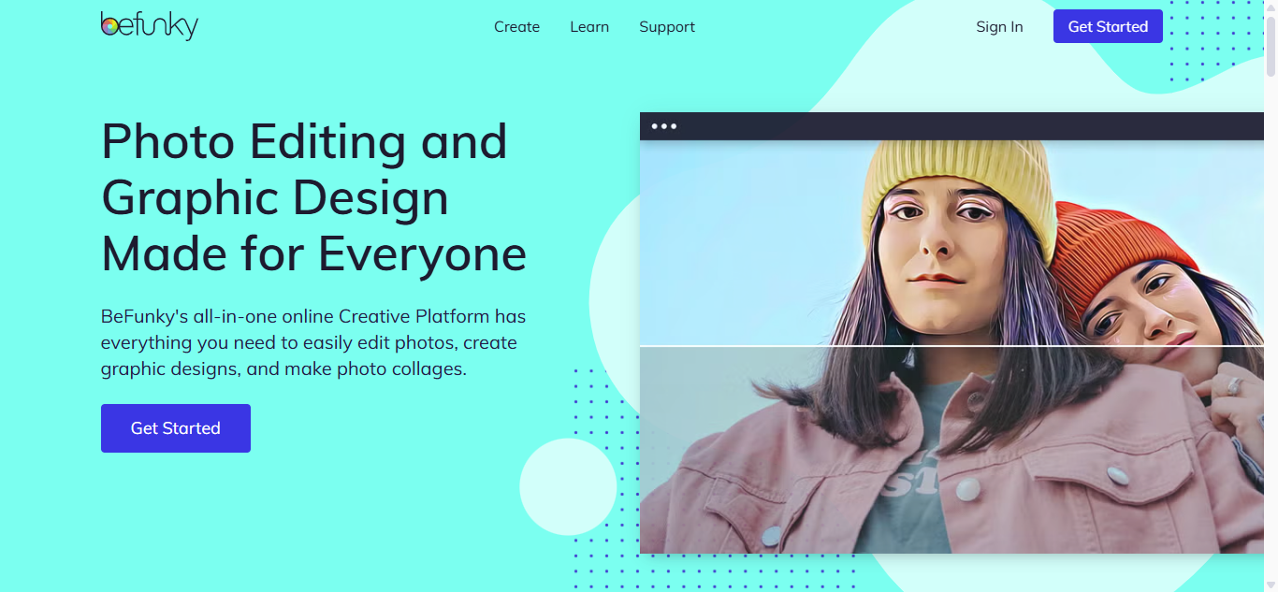The width and height of the screenshot is (1278, 592).
Task: Click the dark title bar of the preview window
Action: pos(951,126)
